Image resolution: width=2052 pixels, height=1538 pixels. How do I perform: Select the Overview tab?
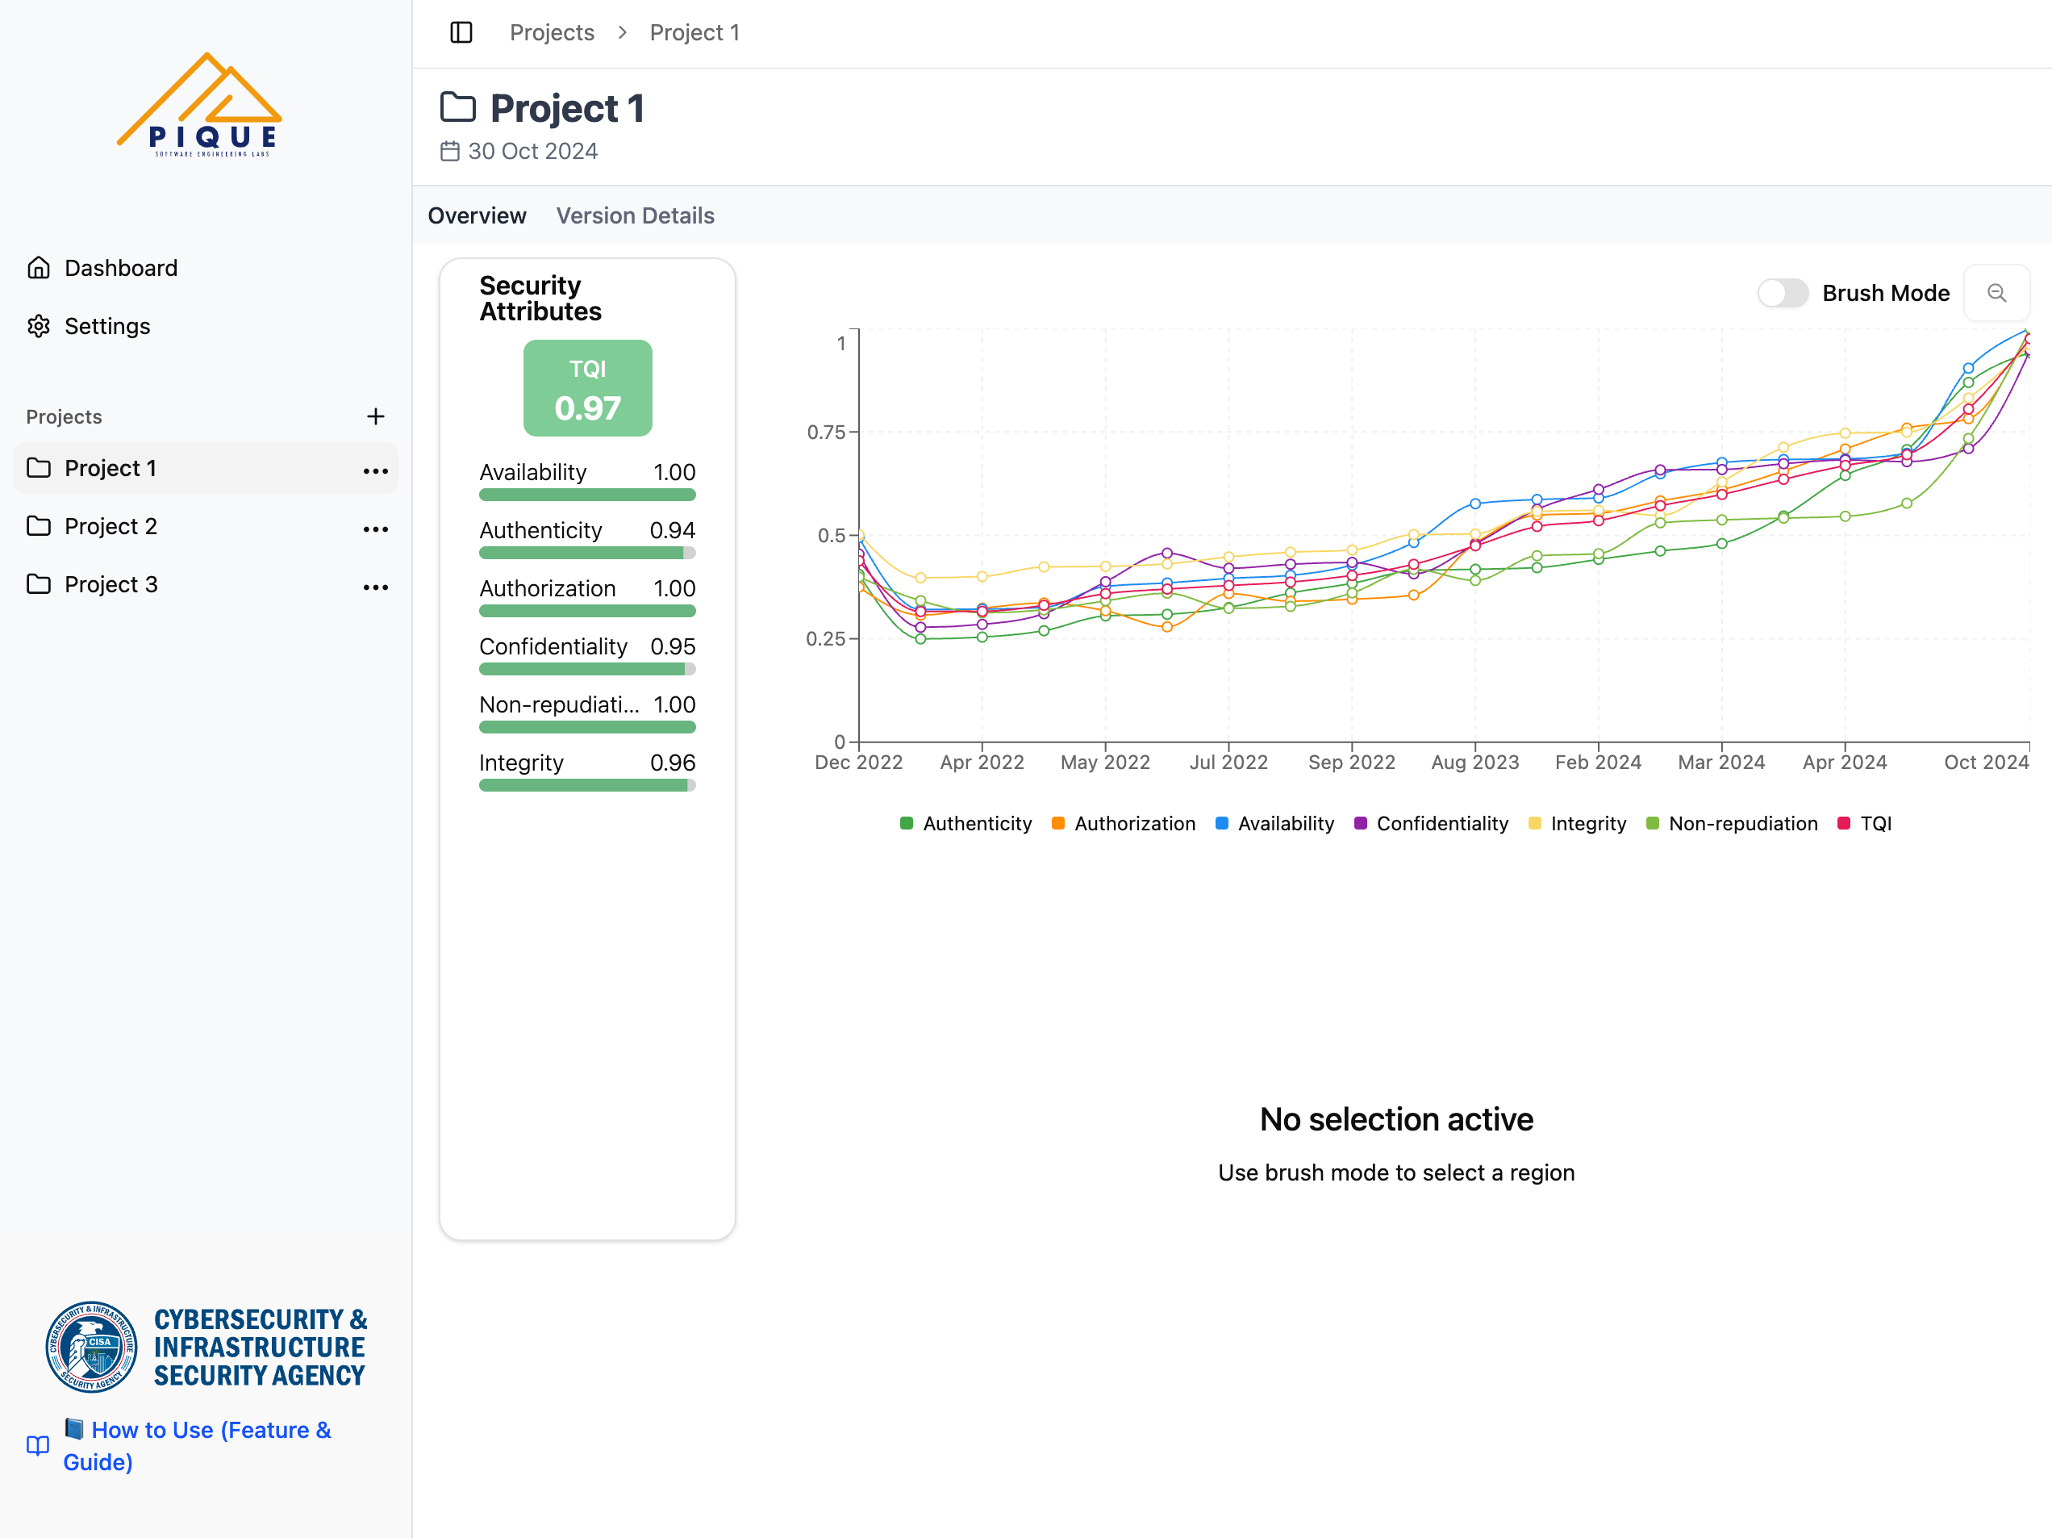(x=476, y=215)
